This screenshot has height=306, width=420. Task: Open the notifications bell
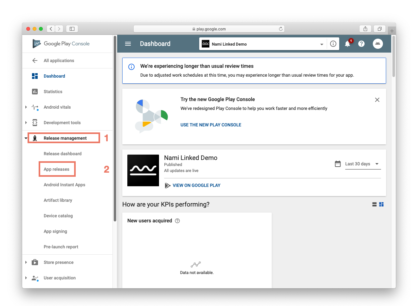tap(347, 44)
